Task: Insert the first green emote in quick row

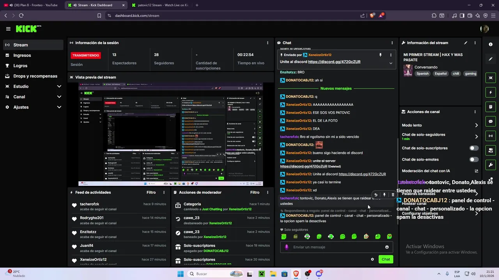Action: (x=284, y=236)
